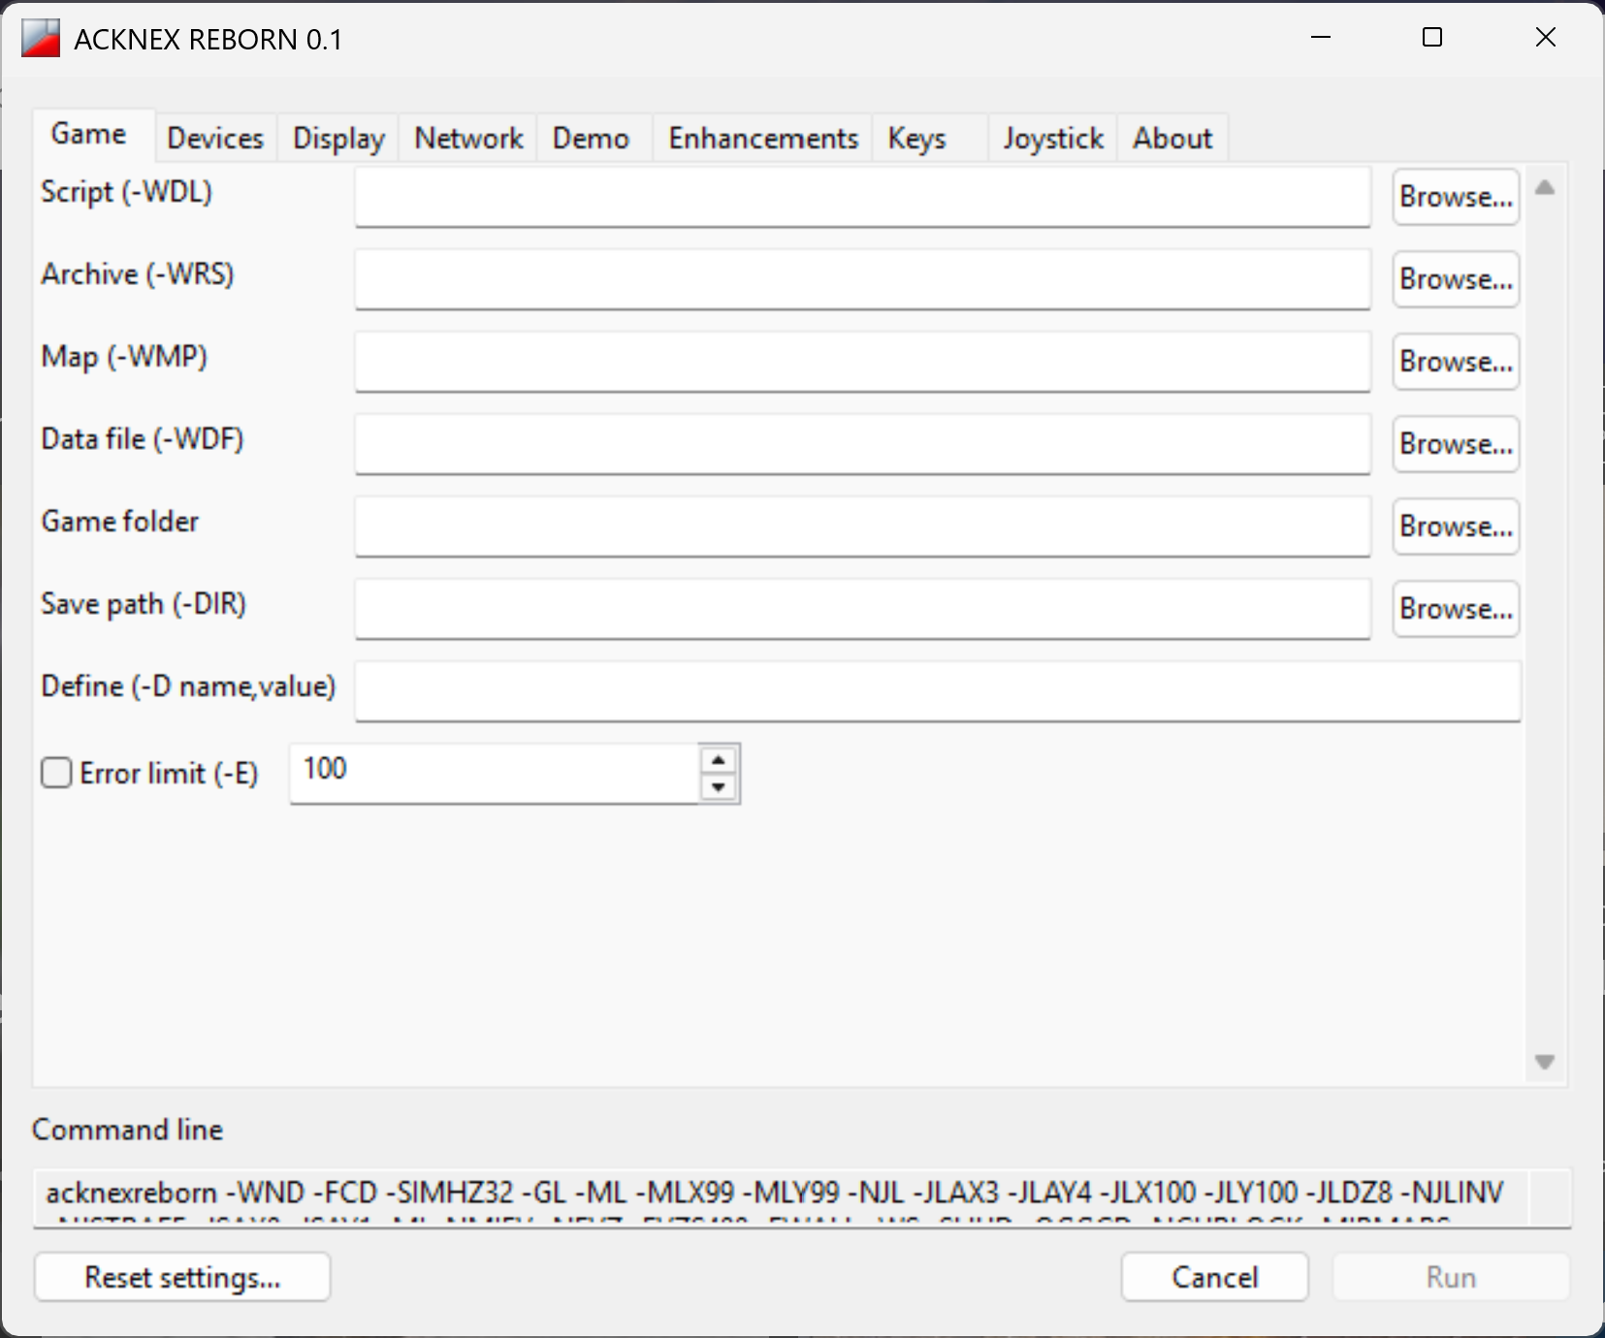Select the Enhancements tab
Viewport: 1605px width, 1338px height.
[x=763, y=138]
